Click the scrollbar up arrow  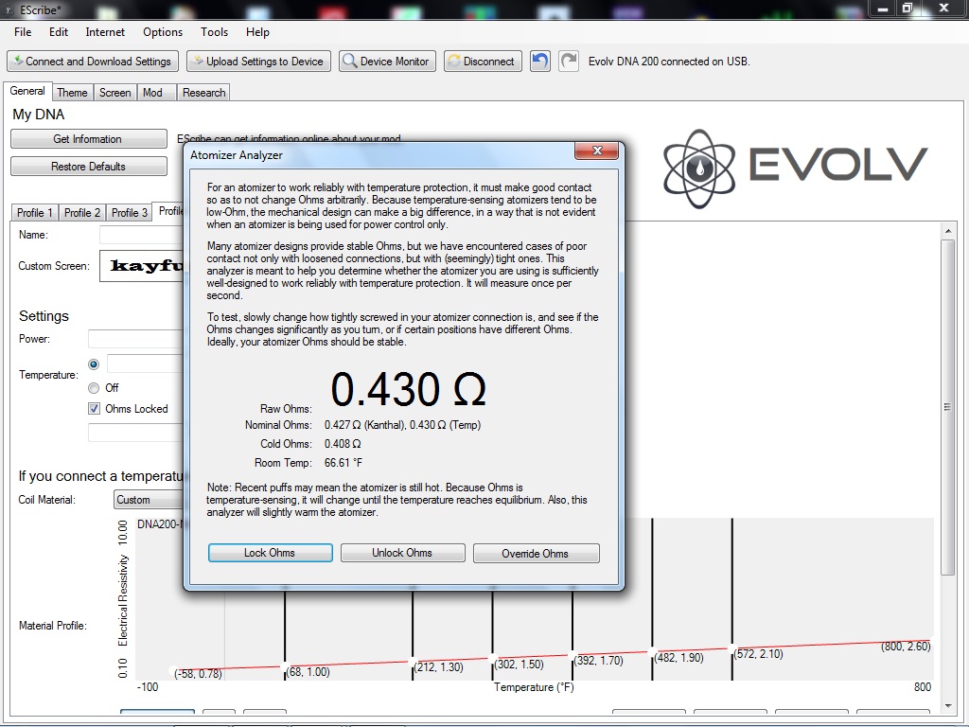(x=947, y=231)
